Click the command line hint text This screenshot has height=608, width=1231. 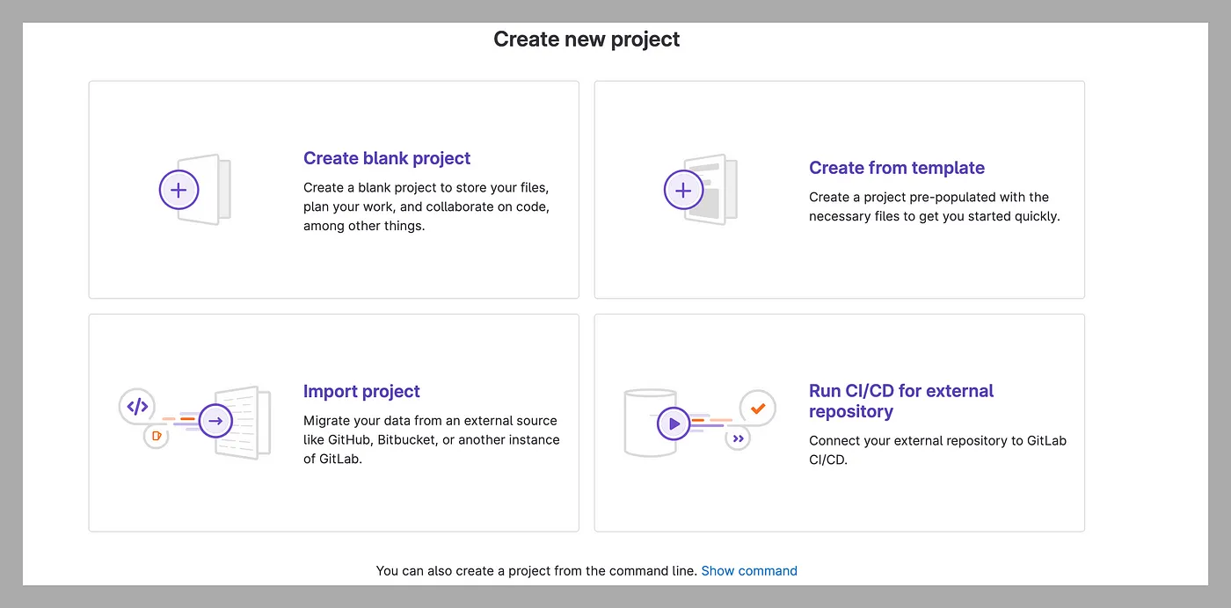point(536,571)
